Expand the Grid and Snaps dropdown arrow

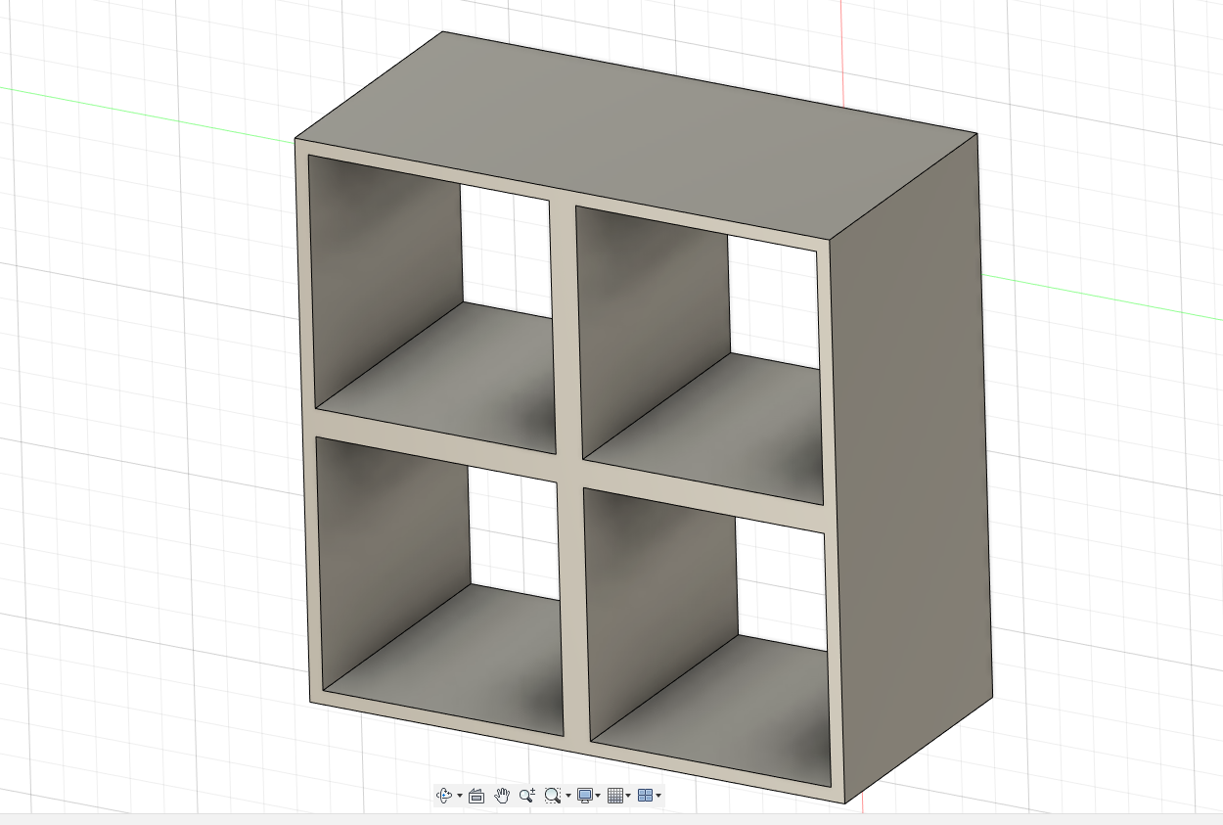tap(628, 796)
